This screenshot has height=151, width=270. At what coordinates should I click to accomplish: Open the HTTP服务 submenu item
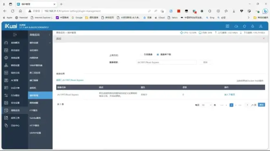click(x=34, y=125)
